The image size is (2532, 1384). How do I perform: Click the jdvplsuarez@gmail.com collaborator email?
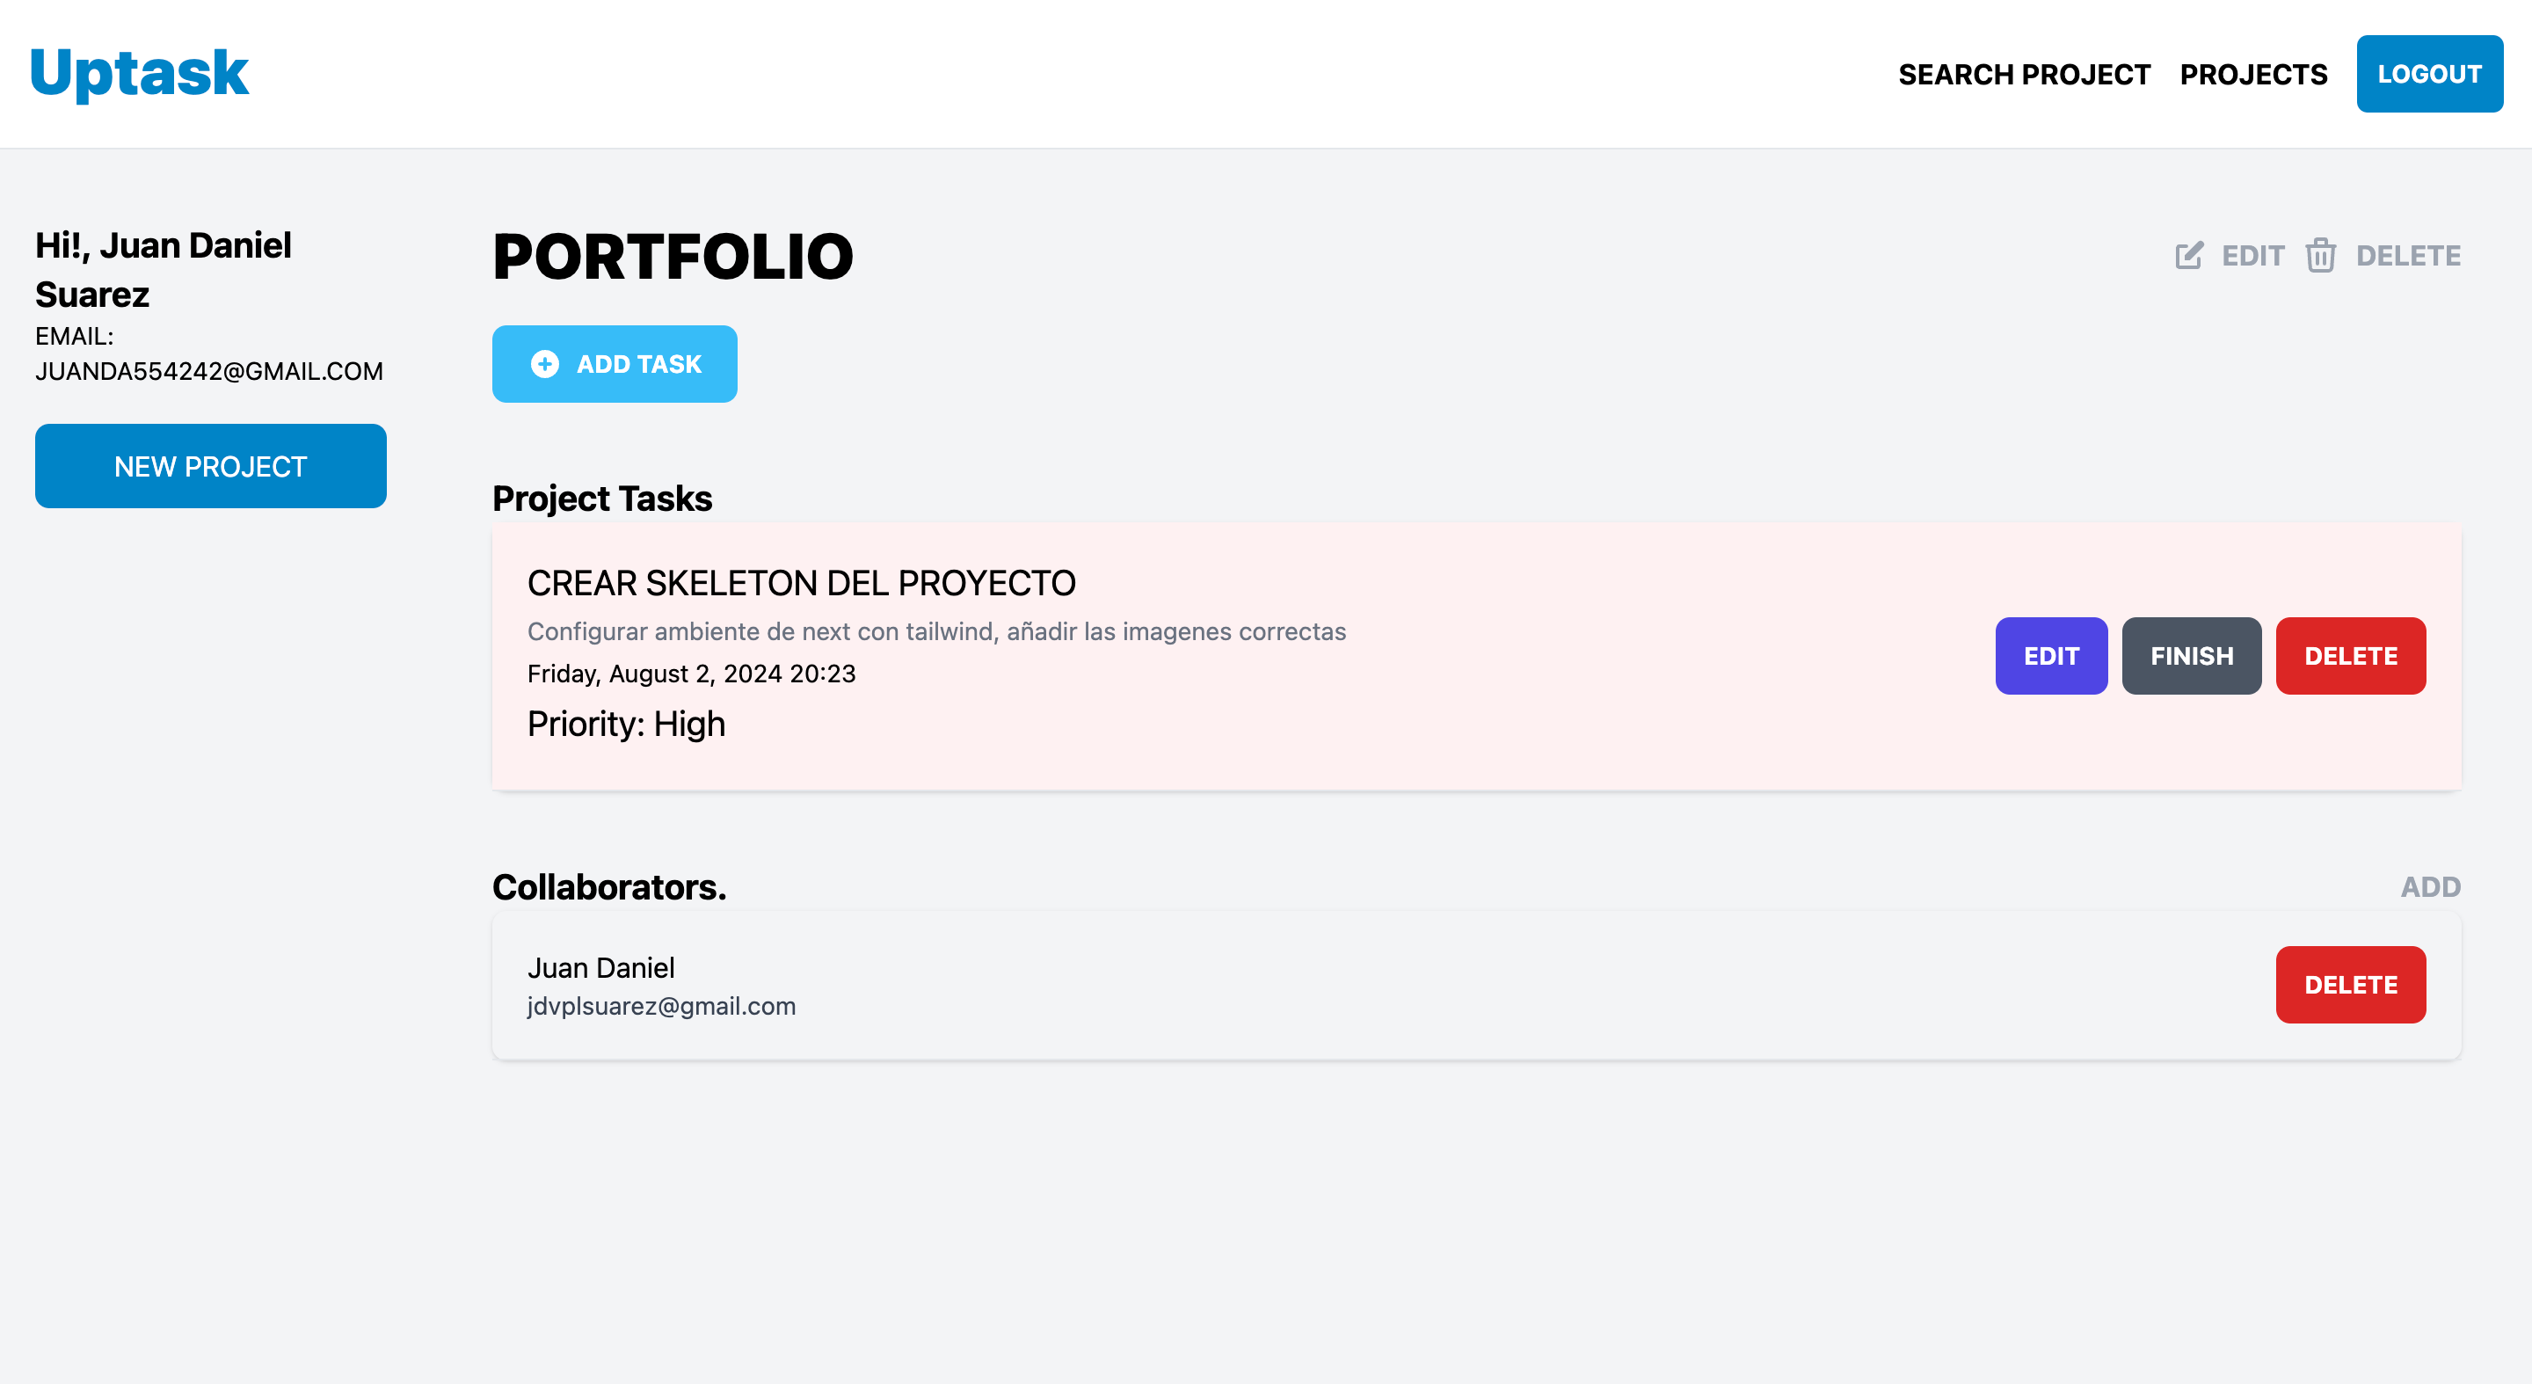(661, 1006)
